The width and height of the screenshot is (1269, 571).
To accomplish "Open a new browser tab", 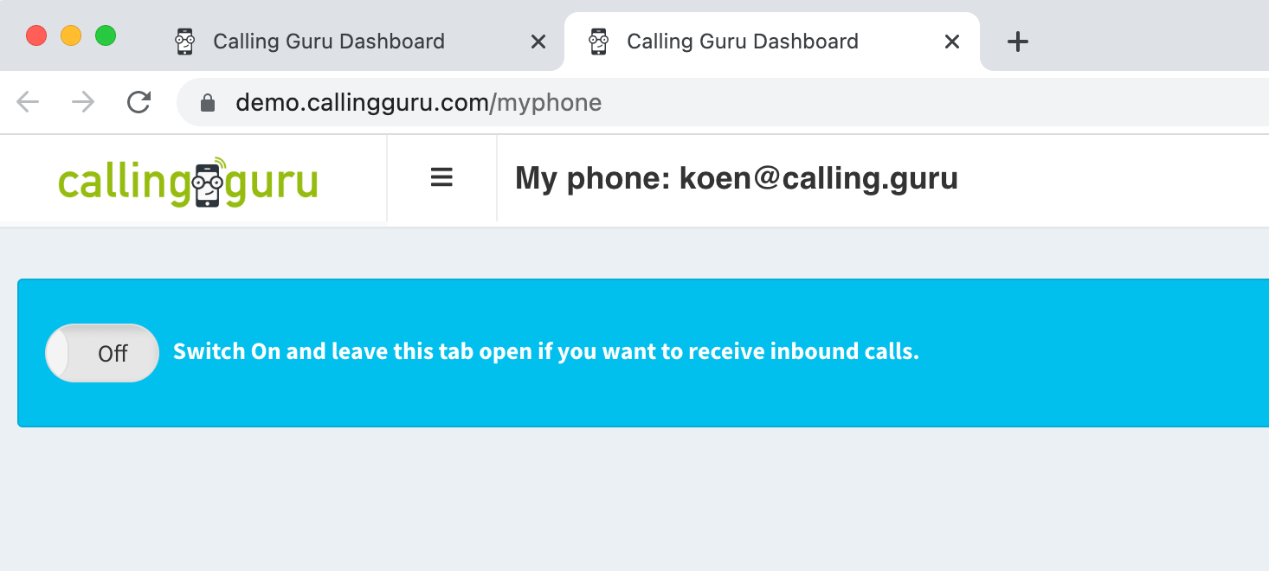I will coord(1018,42).
